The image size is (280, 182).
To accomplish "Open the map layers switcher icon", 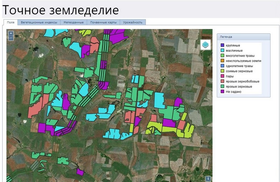I will pos(205,45).
